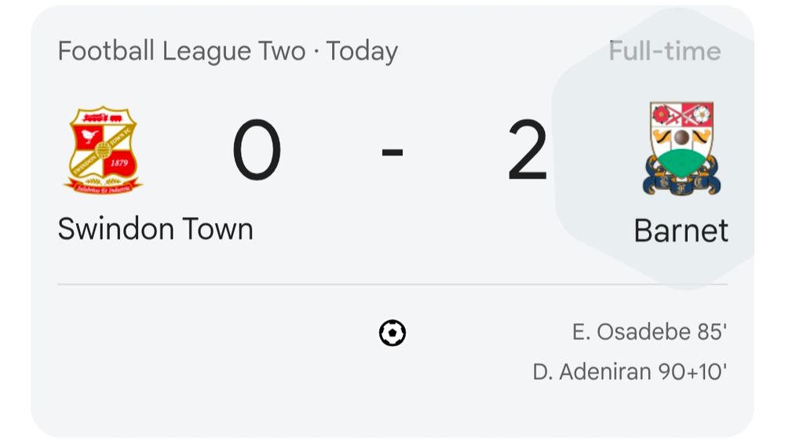785x448 pixels.
Task: Click the Today date text
Action: coord(362,52)
